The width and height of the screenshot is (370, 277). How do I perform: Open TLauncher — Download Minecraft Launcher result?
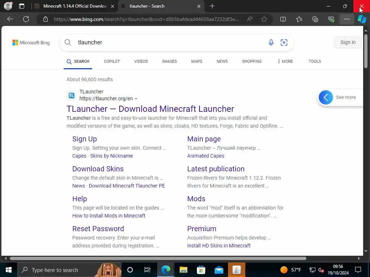point(150,109)
